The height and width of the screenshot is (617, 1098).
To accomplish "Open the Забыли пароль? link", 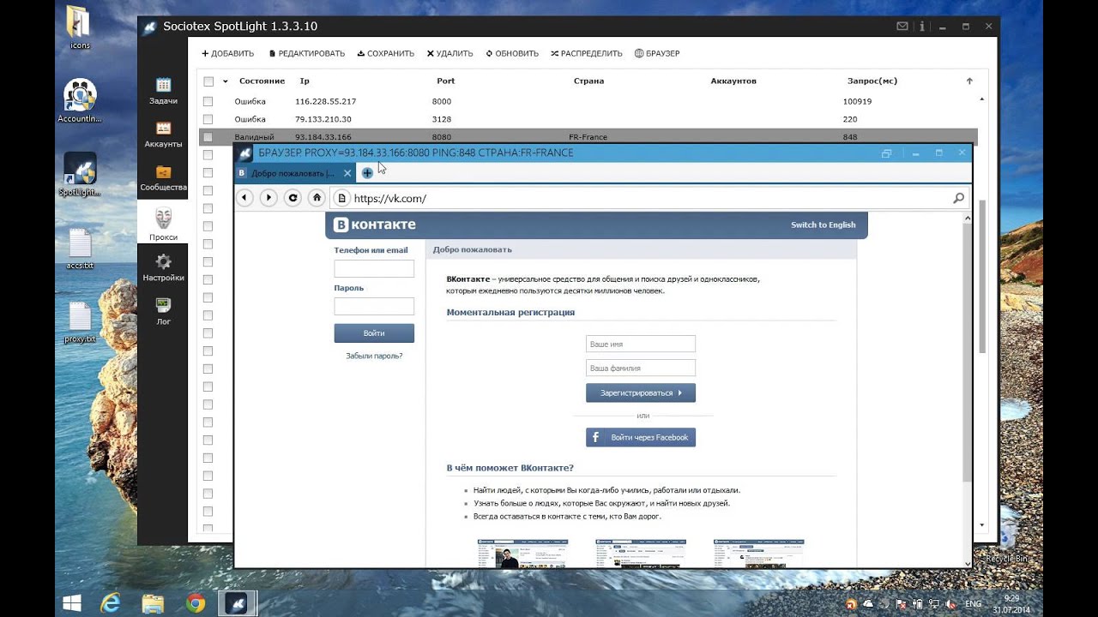I will (374, 356).
